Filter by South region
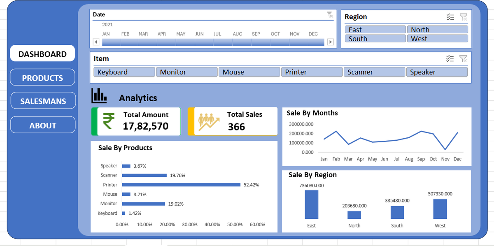Screen dimensions: 494x246 [x=375, y=39]
